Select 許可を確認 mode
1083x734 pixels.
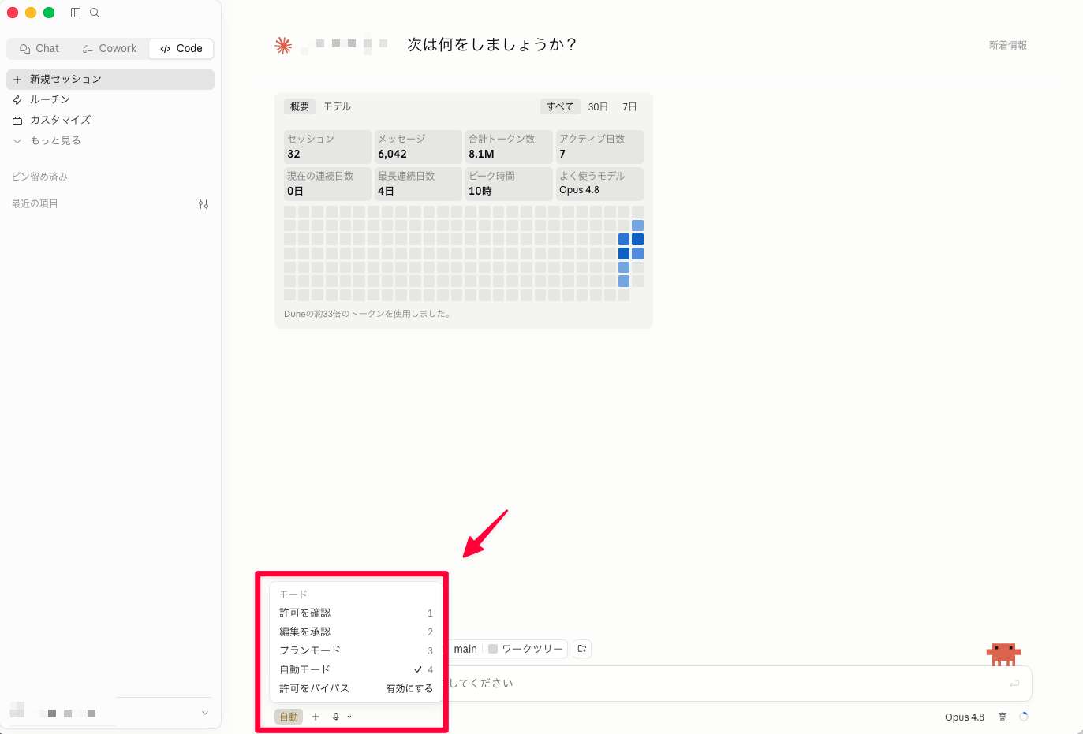(x=356, y=613)
